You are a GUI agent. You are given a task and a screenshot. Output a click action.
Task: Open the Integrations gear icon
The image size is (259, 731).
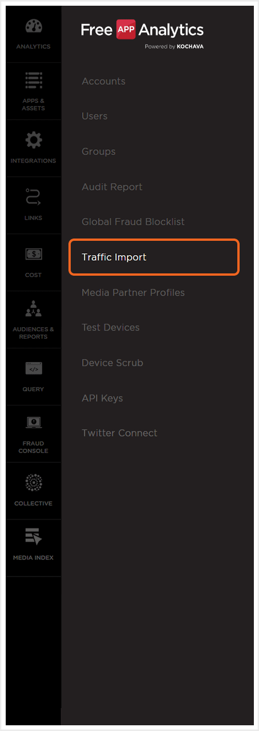(x=34, y=140)
